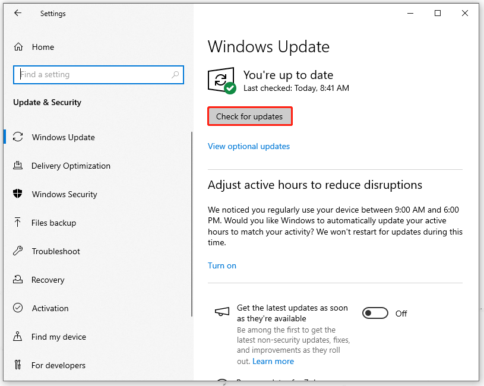Open the Windows Security shield icon

(18, 194)
